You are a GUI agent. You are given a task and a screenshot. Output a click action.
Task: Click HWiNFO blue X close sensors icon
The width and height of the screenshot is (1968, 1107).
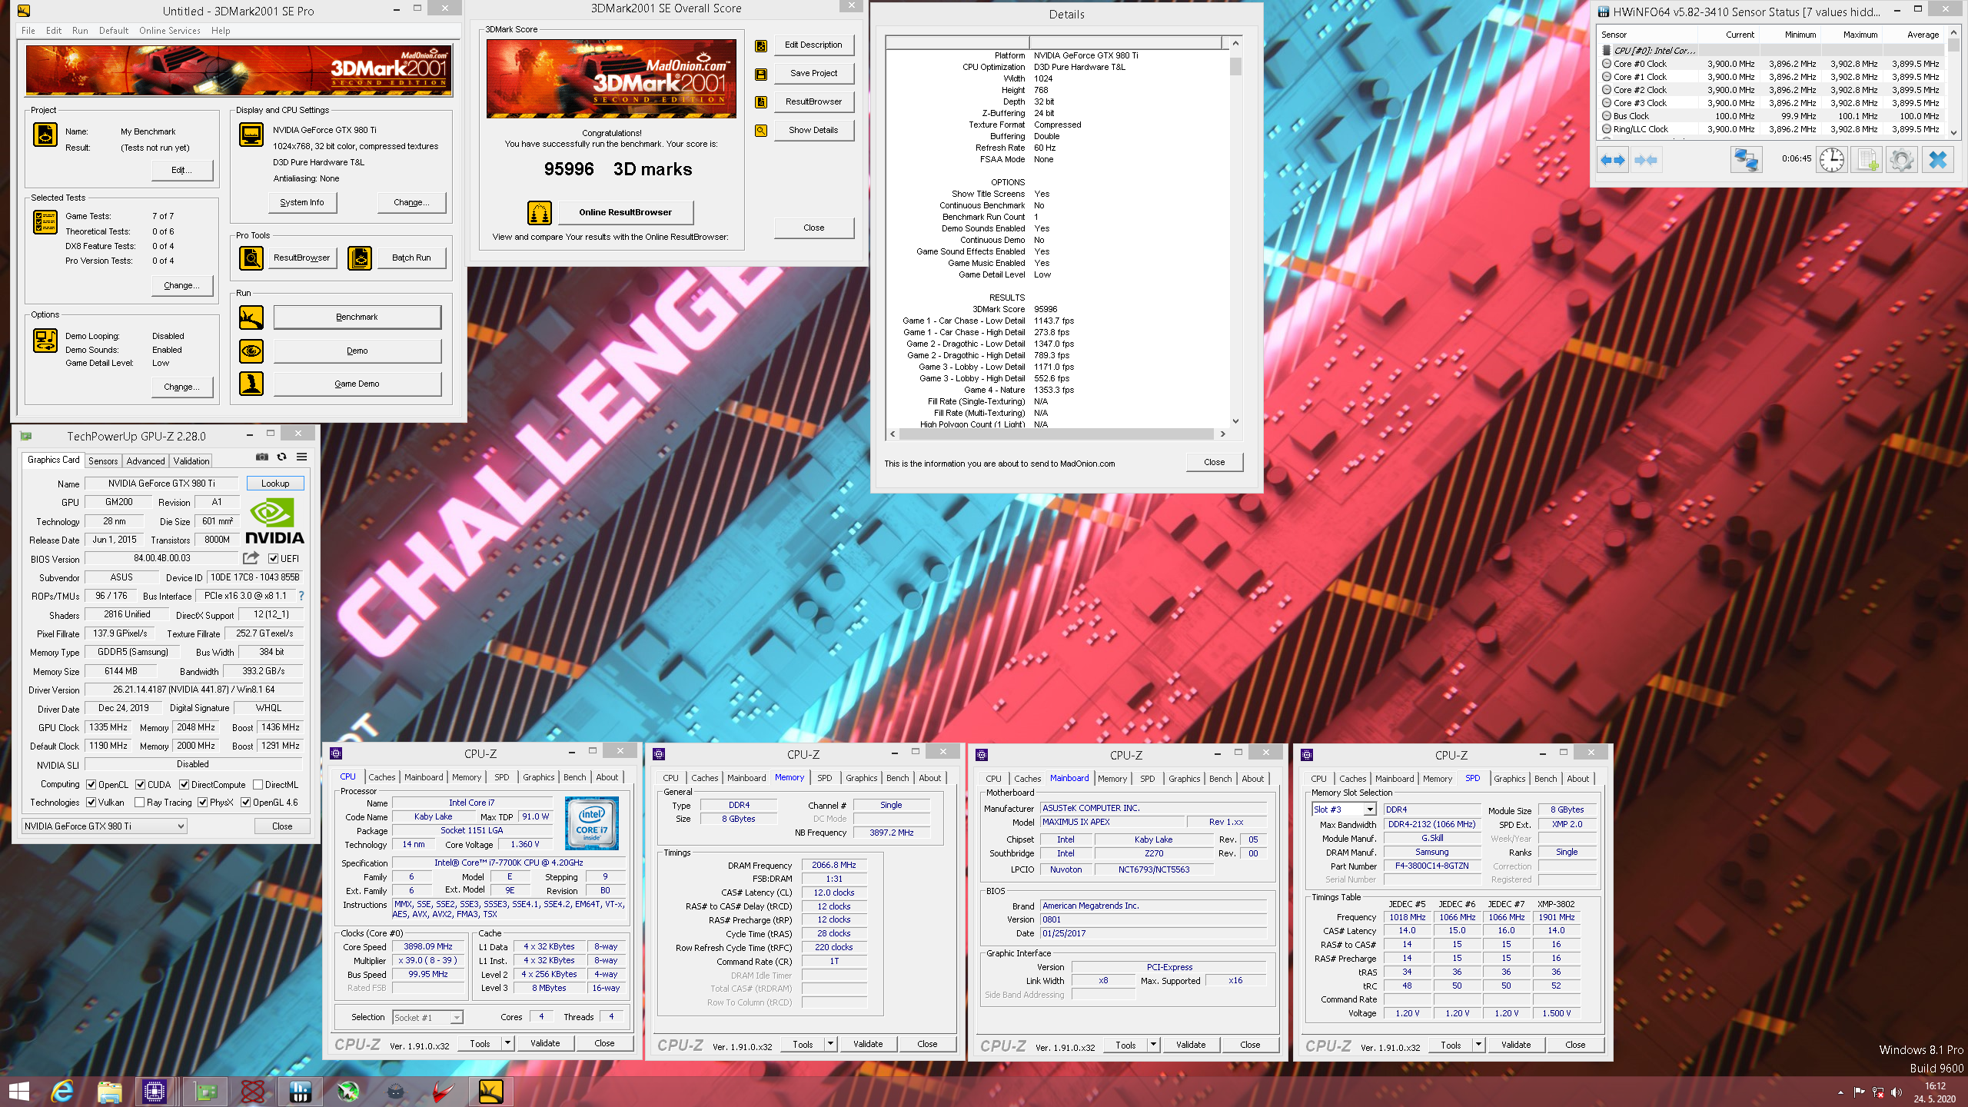[x=1938, y=160]
